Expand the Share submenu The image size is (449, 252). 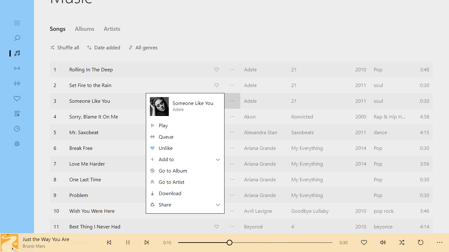pos(185,205)
